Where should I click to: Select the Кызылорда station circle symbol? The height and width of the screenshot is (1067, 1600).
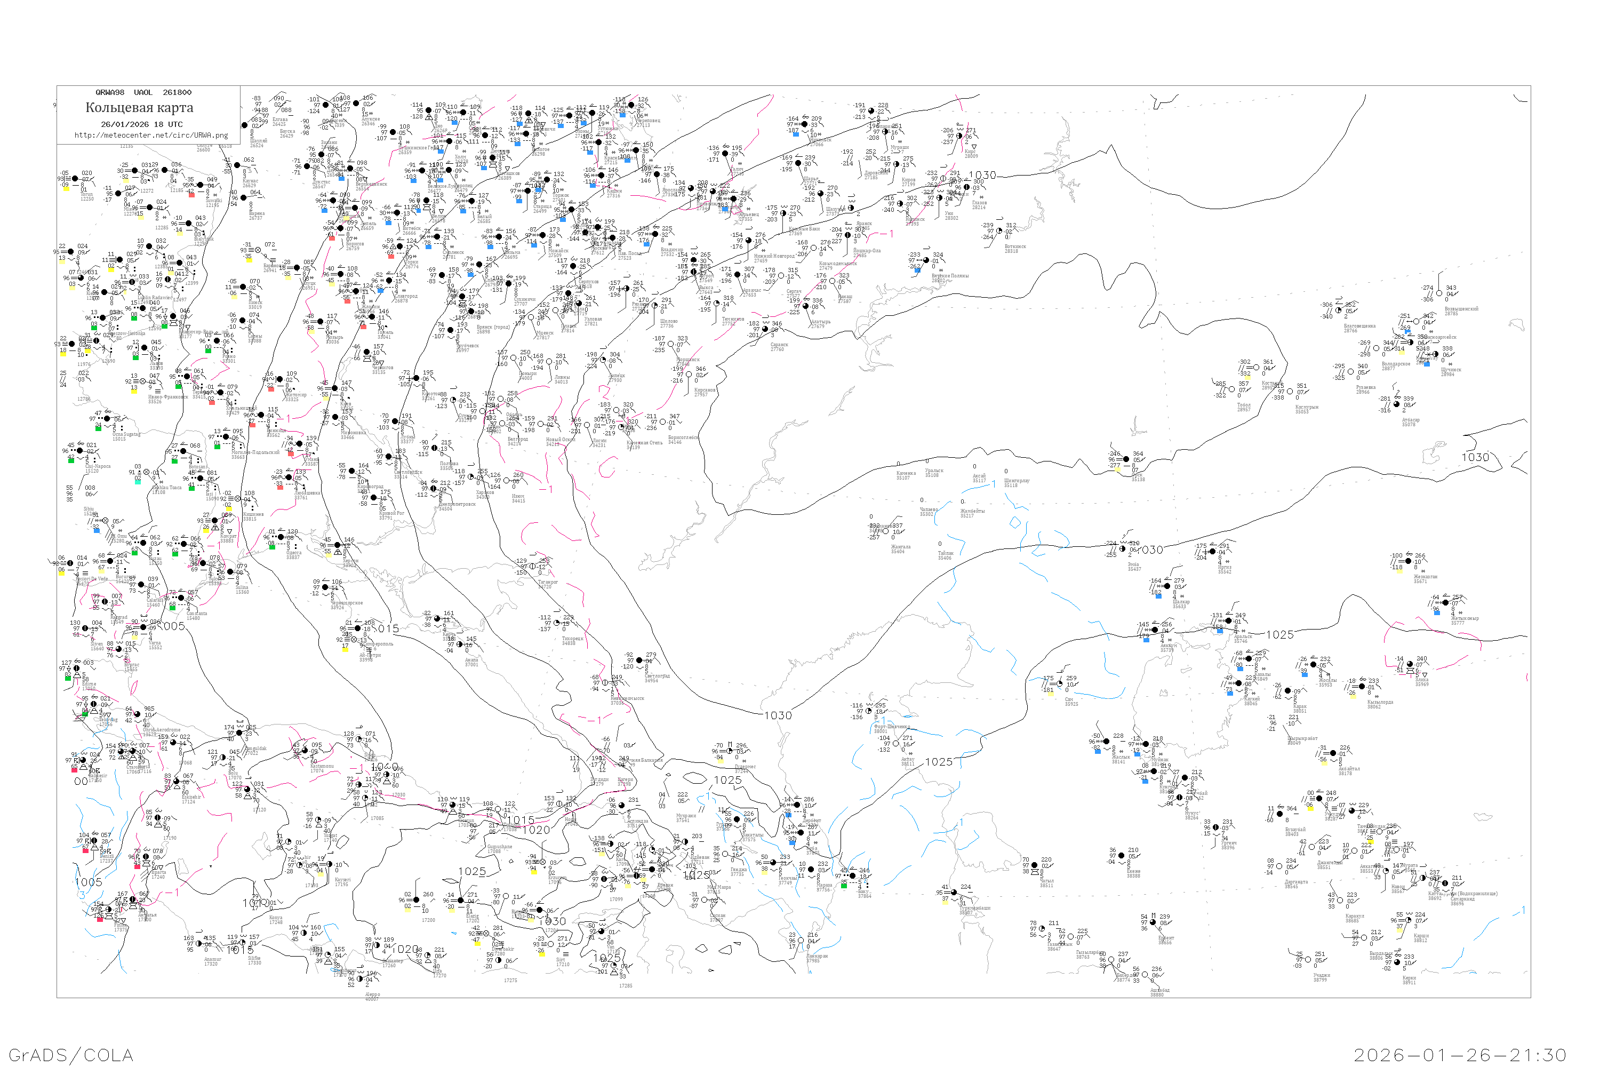[x=1362, y=687]
